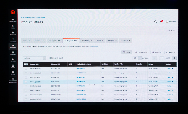The image size is (188, 114).
Task: Click the more info link
Action: coord(94,46)
